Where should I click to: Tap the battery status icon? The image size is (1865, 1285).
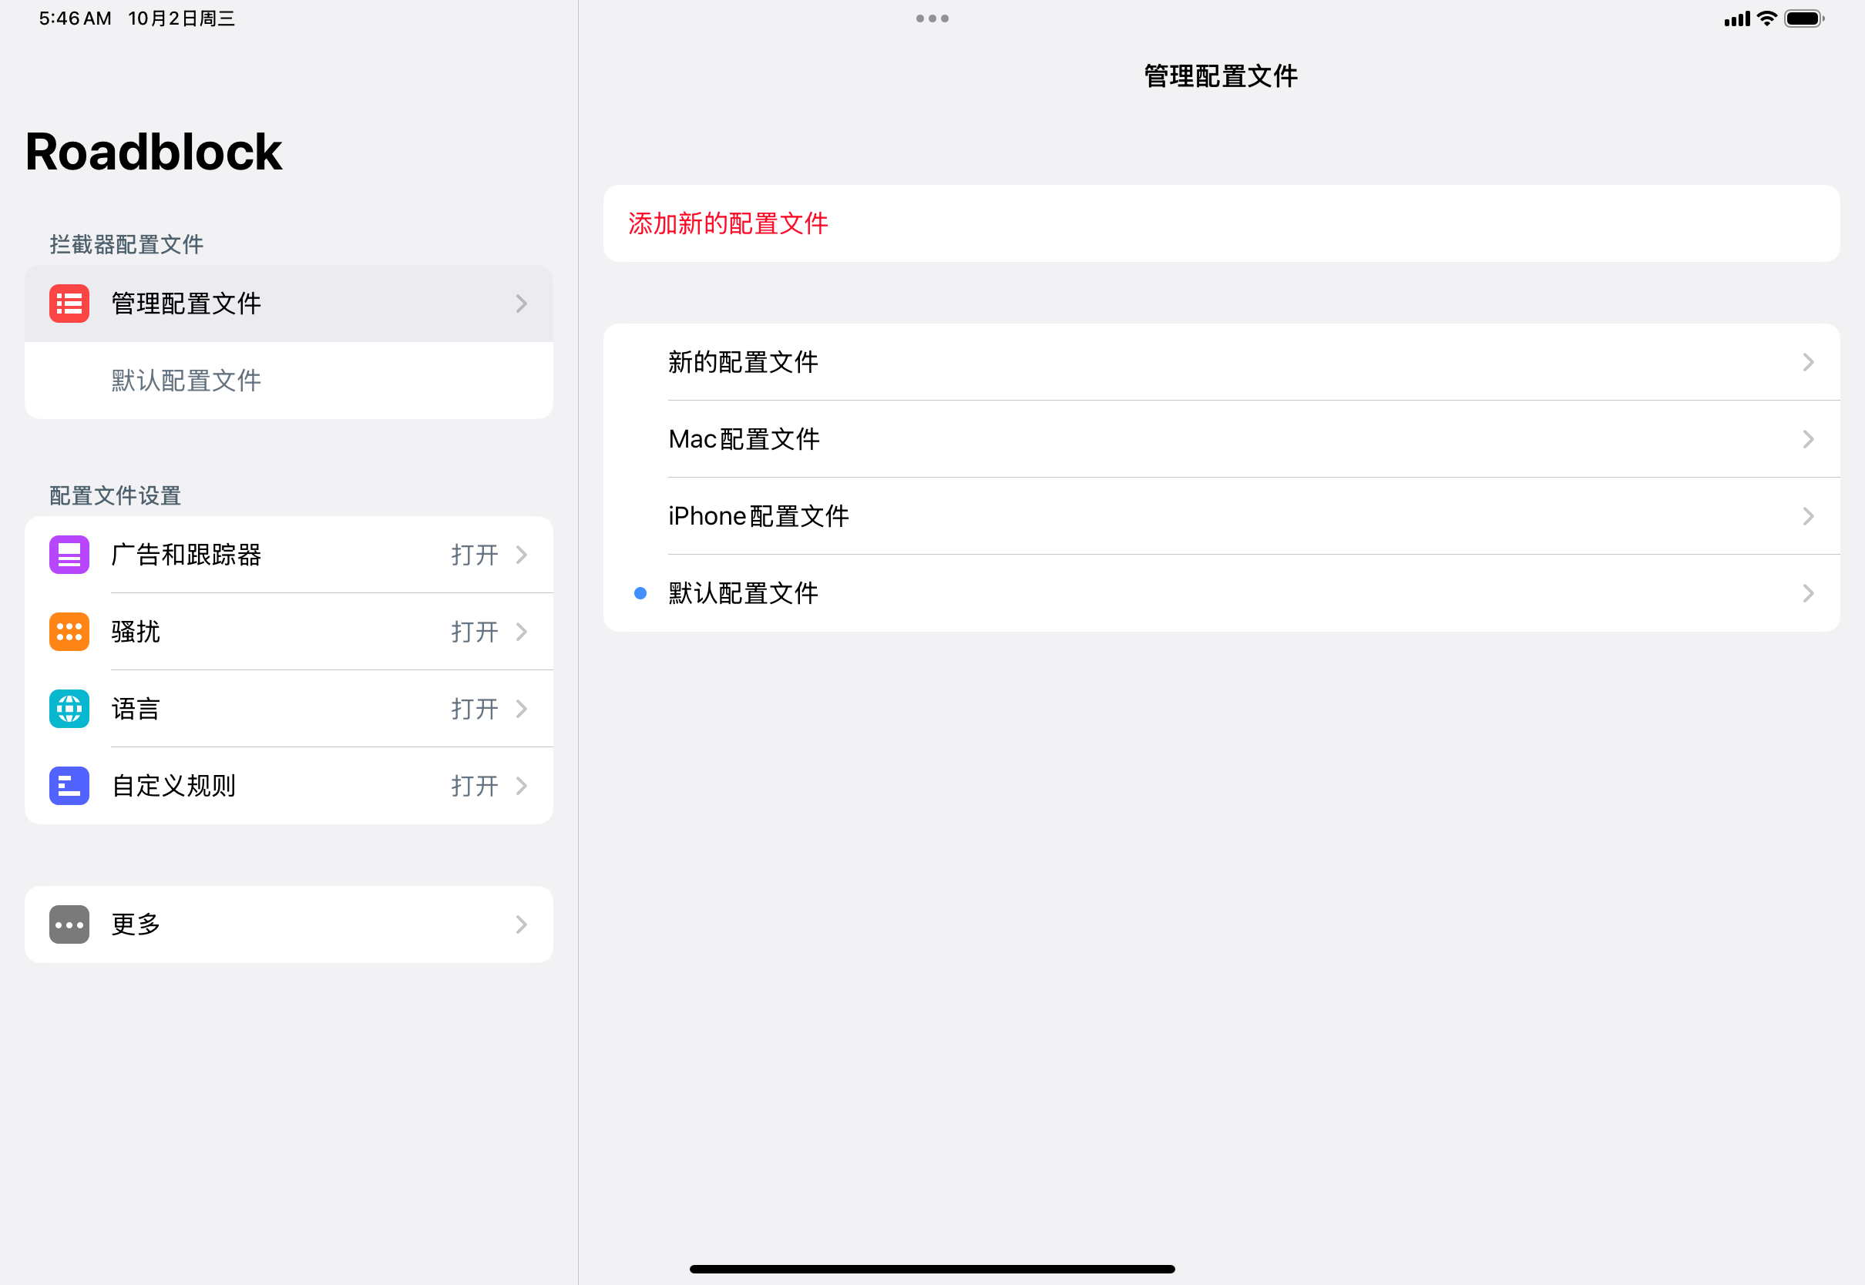[x=1804, y=18]
